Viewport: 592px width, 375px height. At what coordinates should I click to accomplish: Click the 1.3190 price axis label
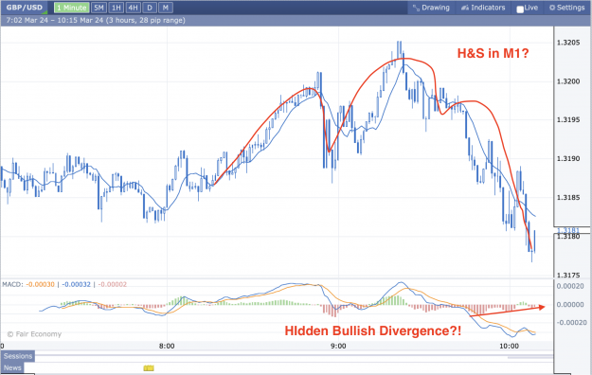(x=568, y=158)
